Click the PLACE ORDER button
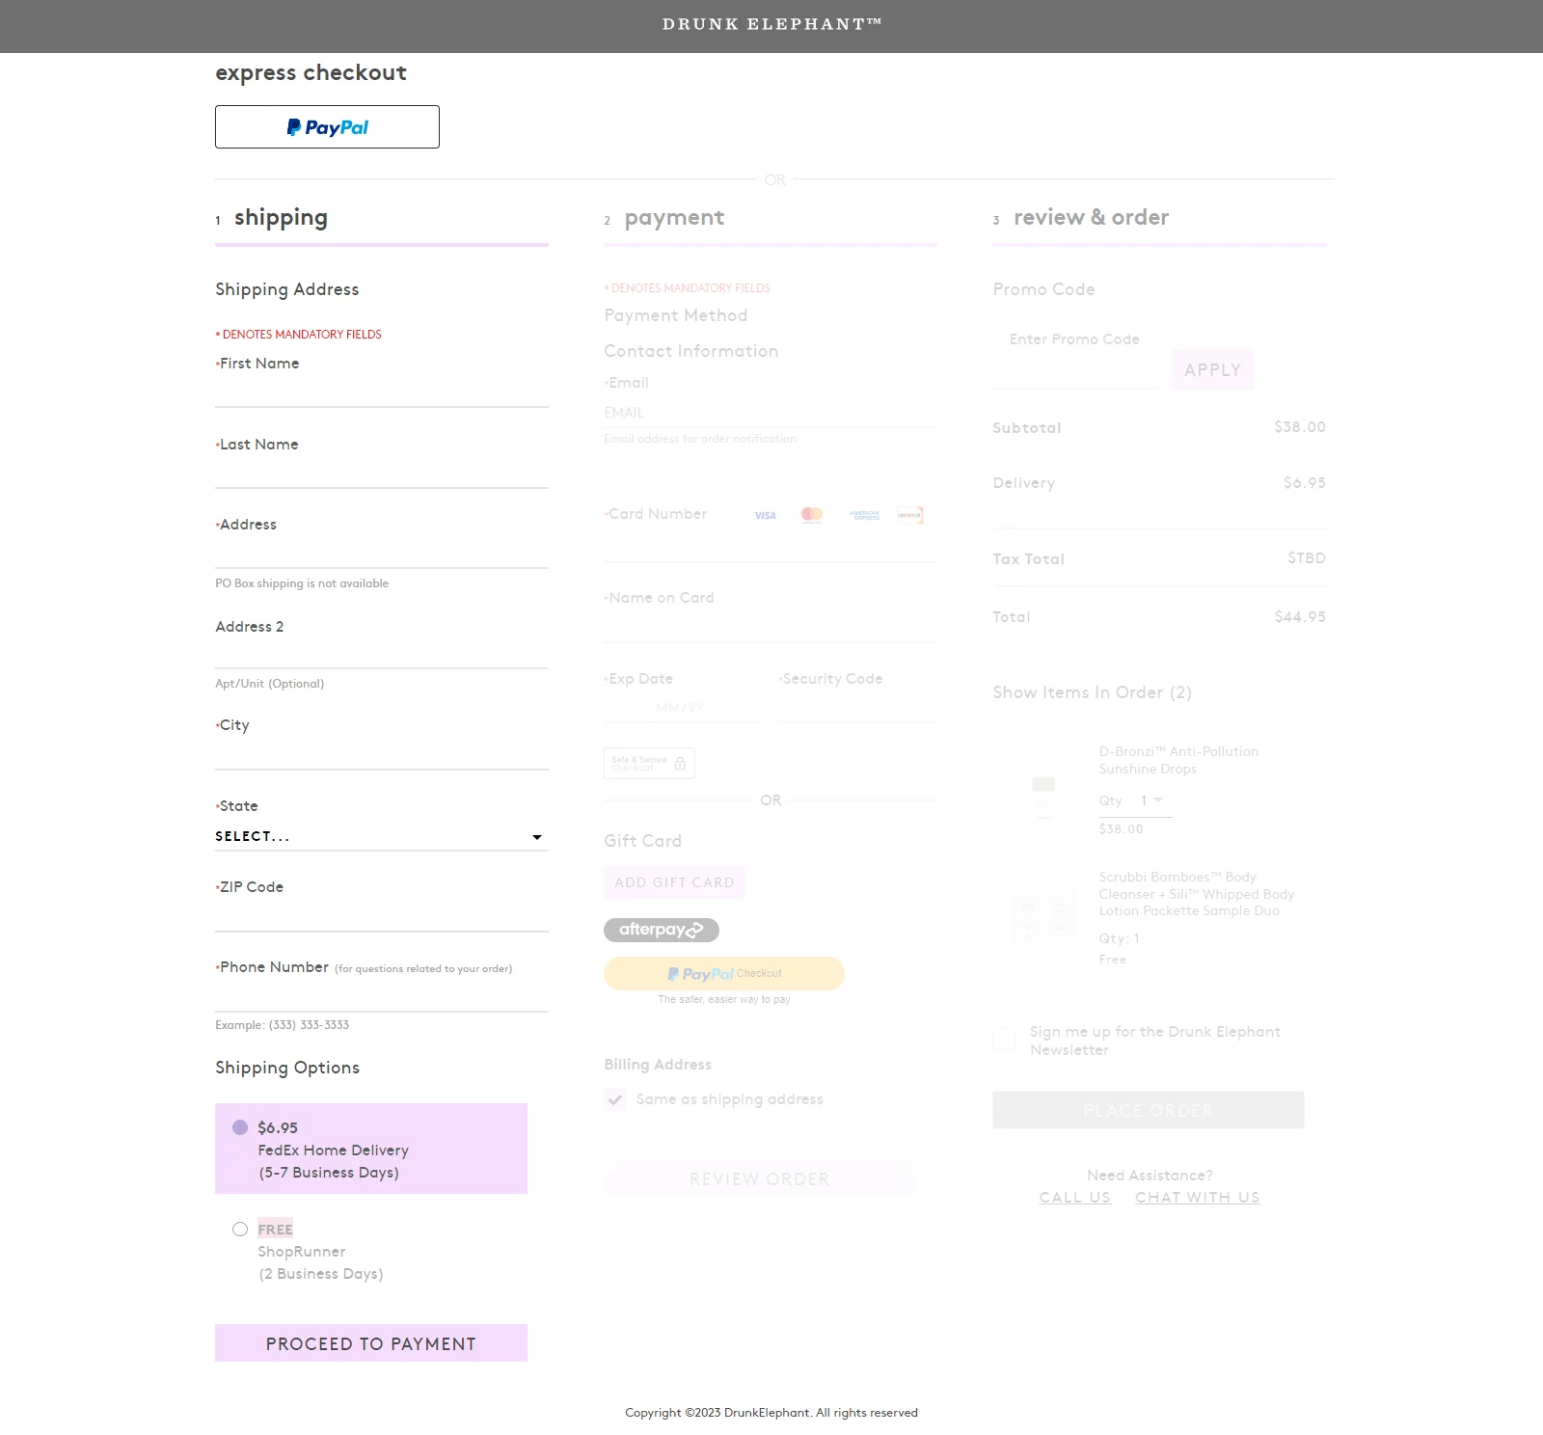The width and height of the screenshot is (1543, 1435). (x=1148, y=1111)
